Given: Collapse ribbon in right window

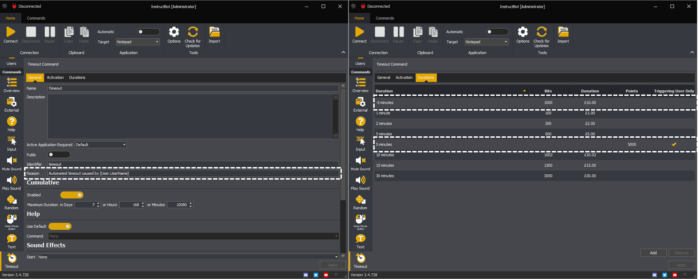Looking at the screenshot, I should 692,52.
